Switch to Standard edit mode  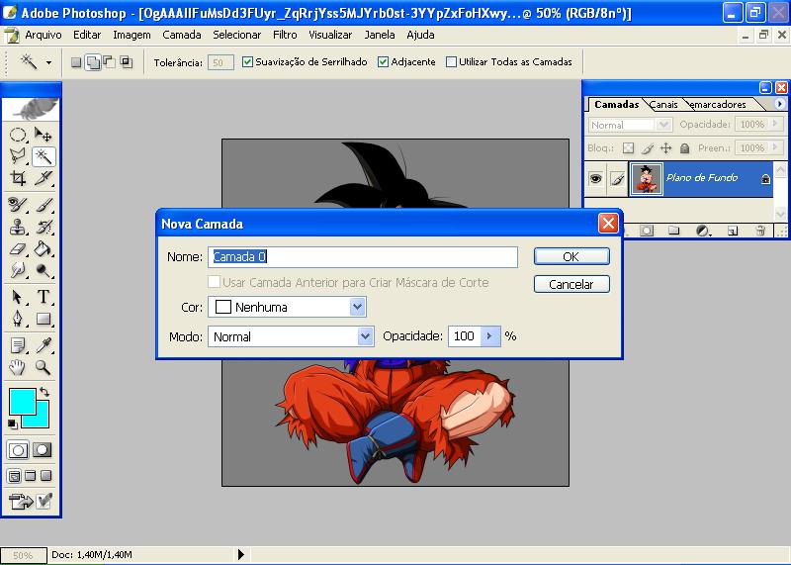pos(18,449)
